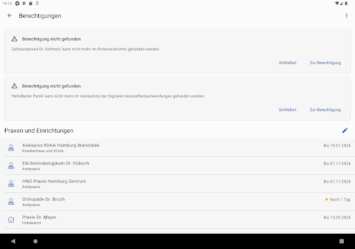
Task: Tap the Asklepios Klinik organization icon
Action: pos(11,148)
